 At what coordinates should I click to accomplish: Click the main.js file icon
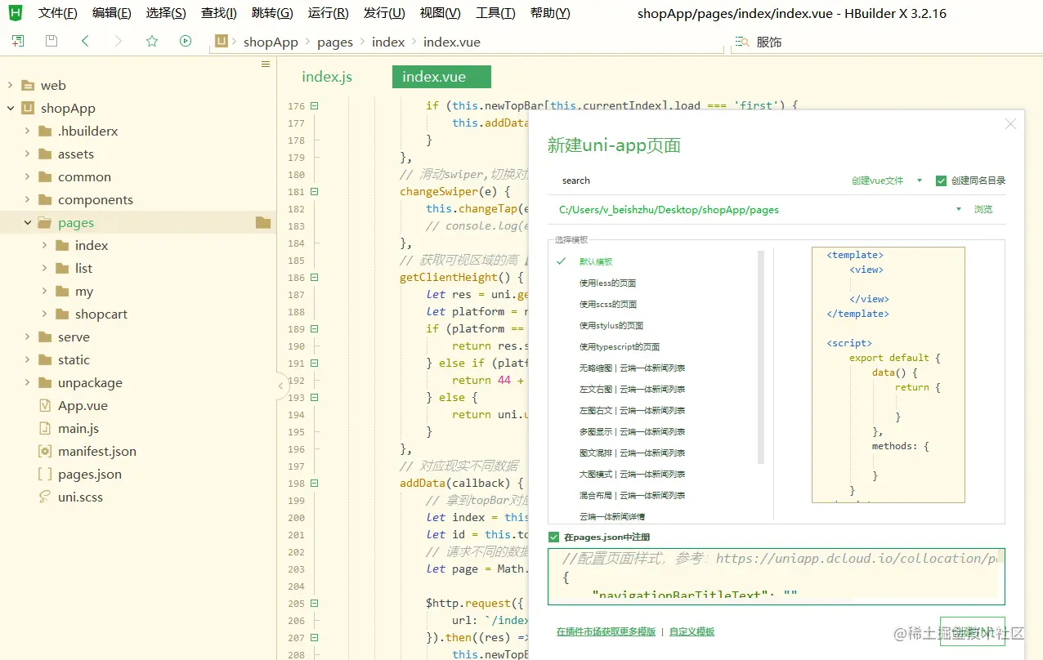point(45,428)
